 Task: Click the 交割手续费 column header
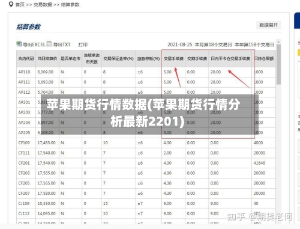(197, 58)
